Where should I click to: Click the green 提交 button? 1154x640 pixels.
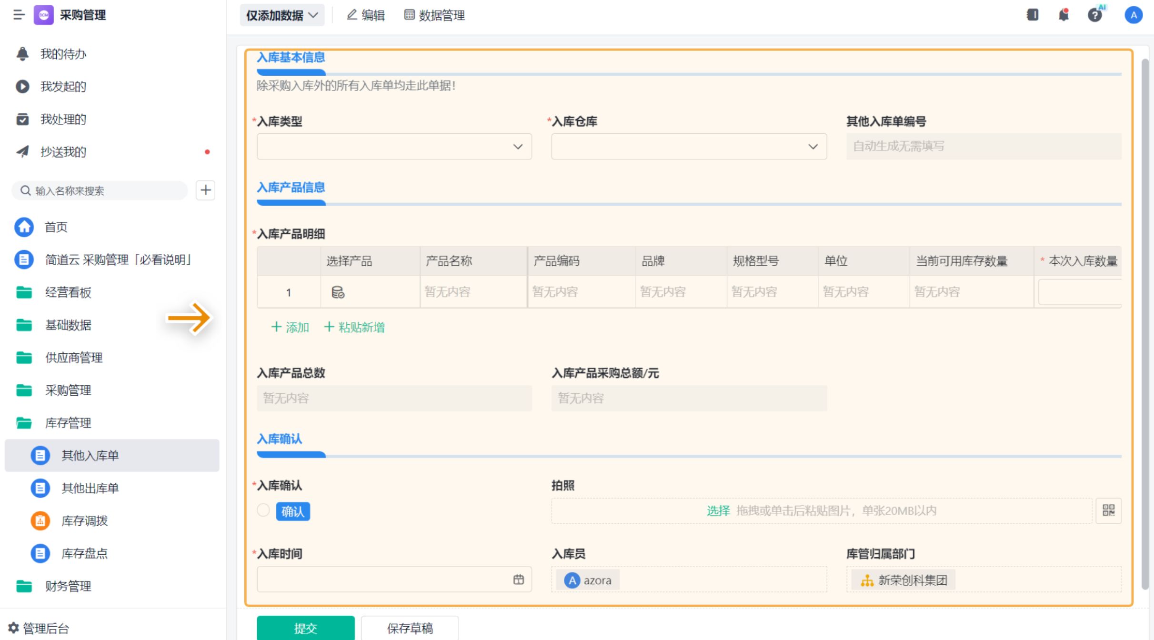305,628
